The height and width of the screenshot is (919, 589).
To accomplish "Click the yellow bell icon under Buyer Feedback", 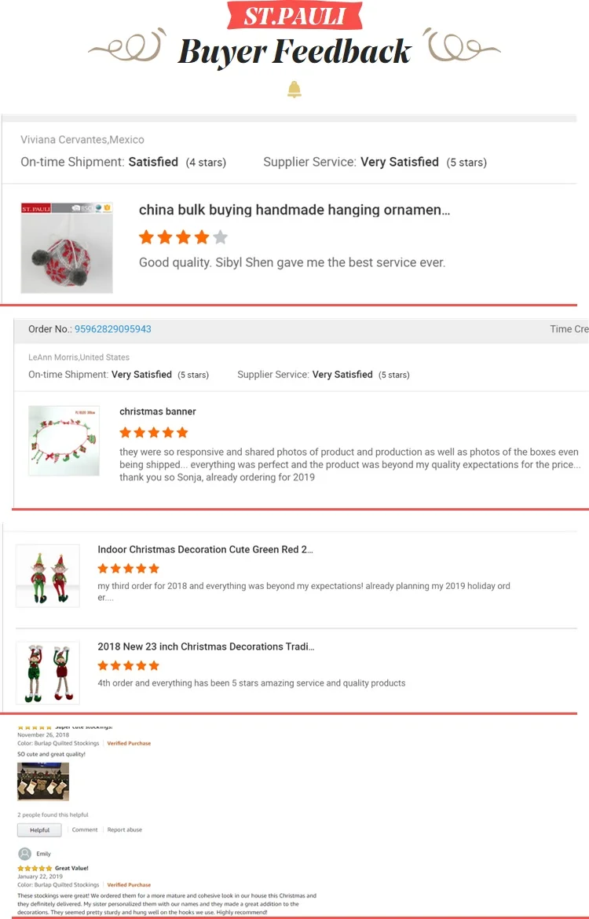I will 294,90.
